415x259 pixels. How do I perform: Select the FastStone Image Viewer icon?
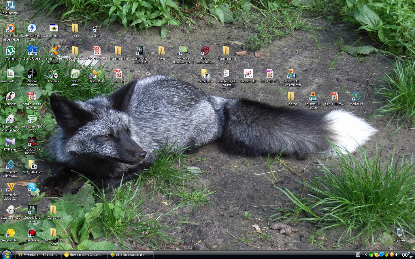coord(10,29)
